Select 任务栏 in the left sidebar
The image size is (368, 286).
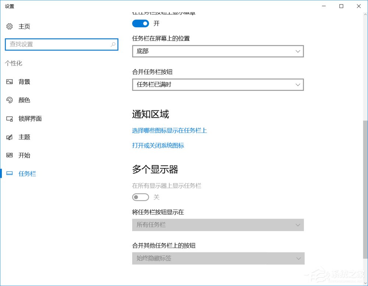pyautogui.click(x=27, y=173)
